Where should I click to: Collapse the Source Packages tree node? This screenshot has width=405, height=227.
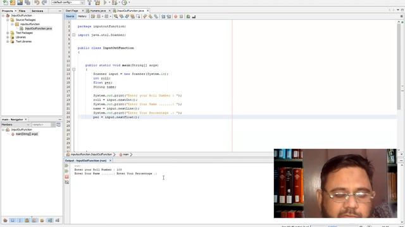click(x=8, y=20)
